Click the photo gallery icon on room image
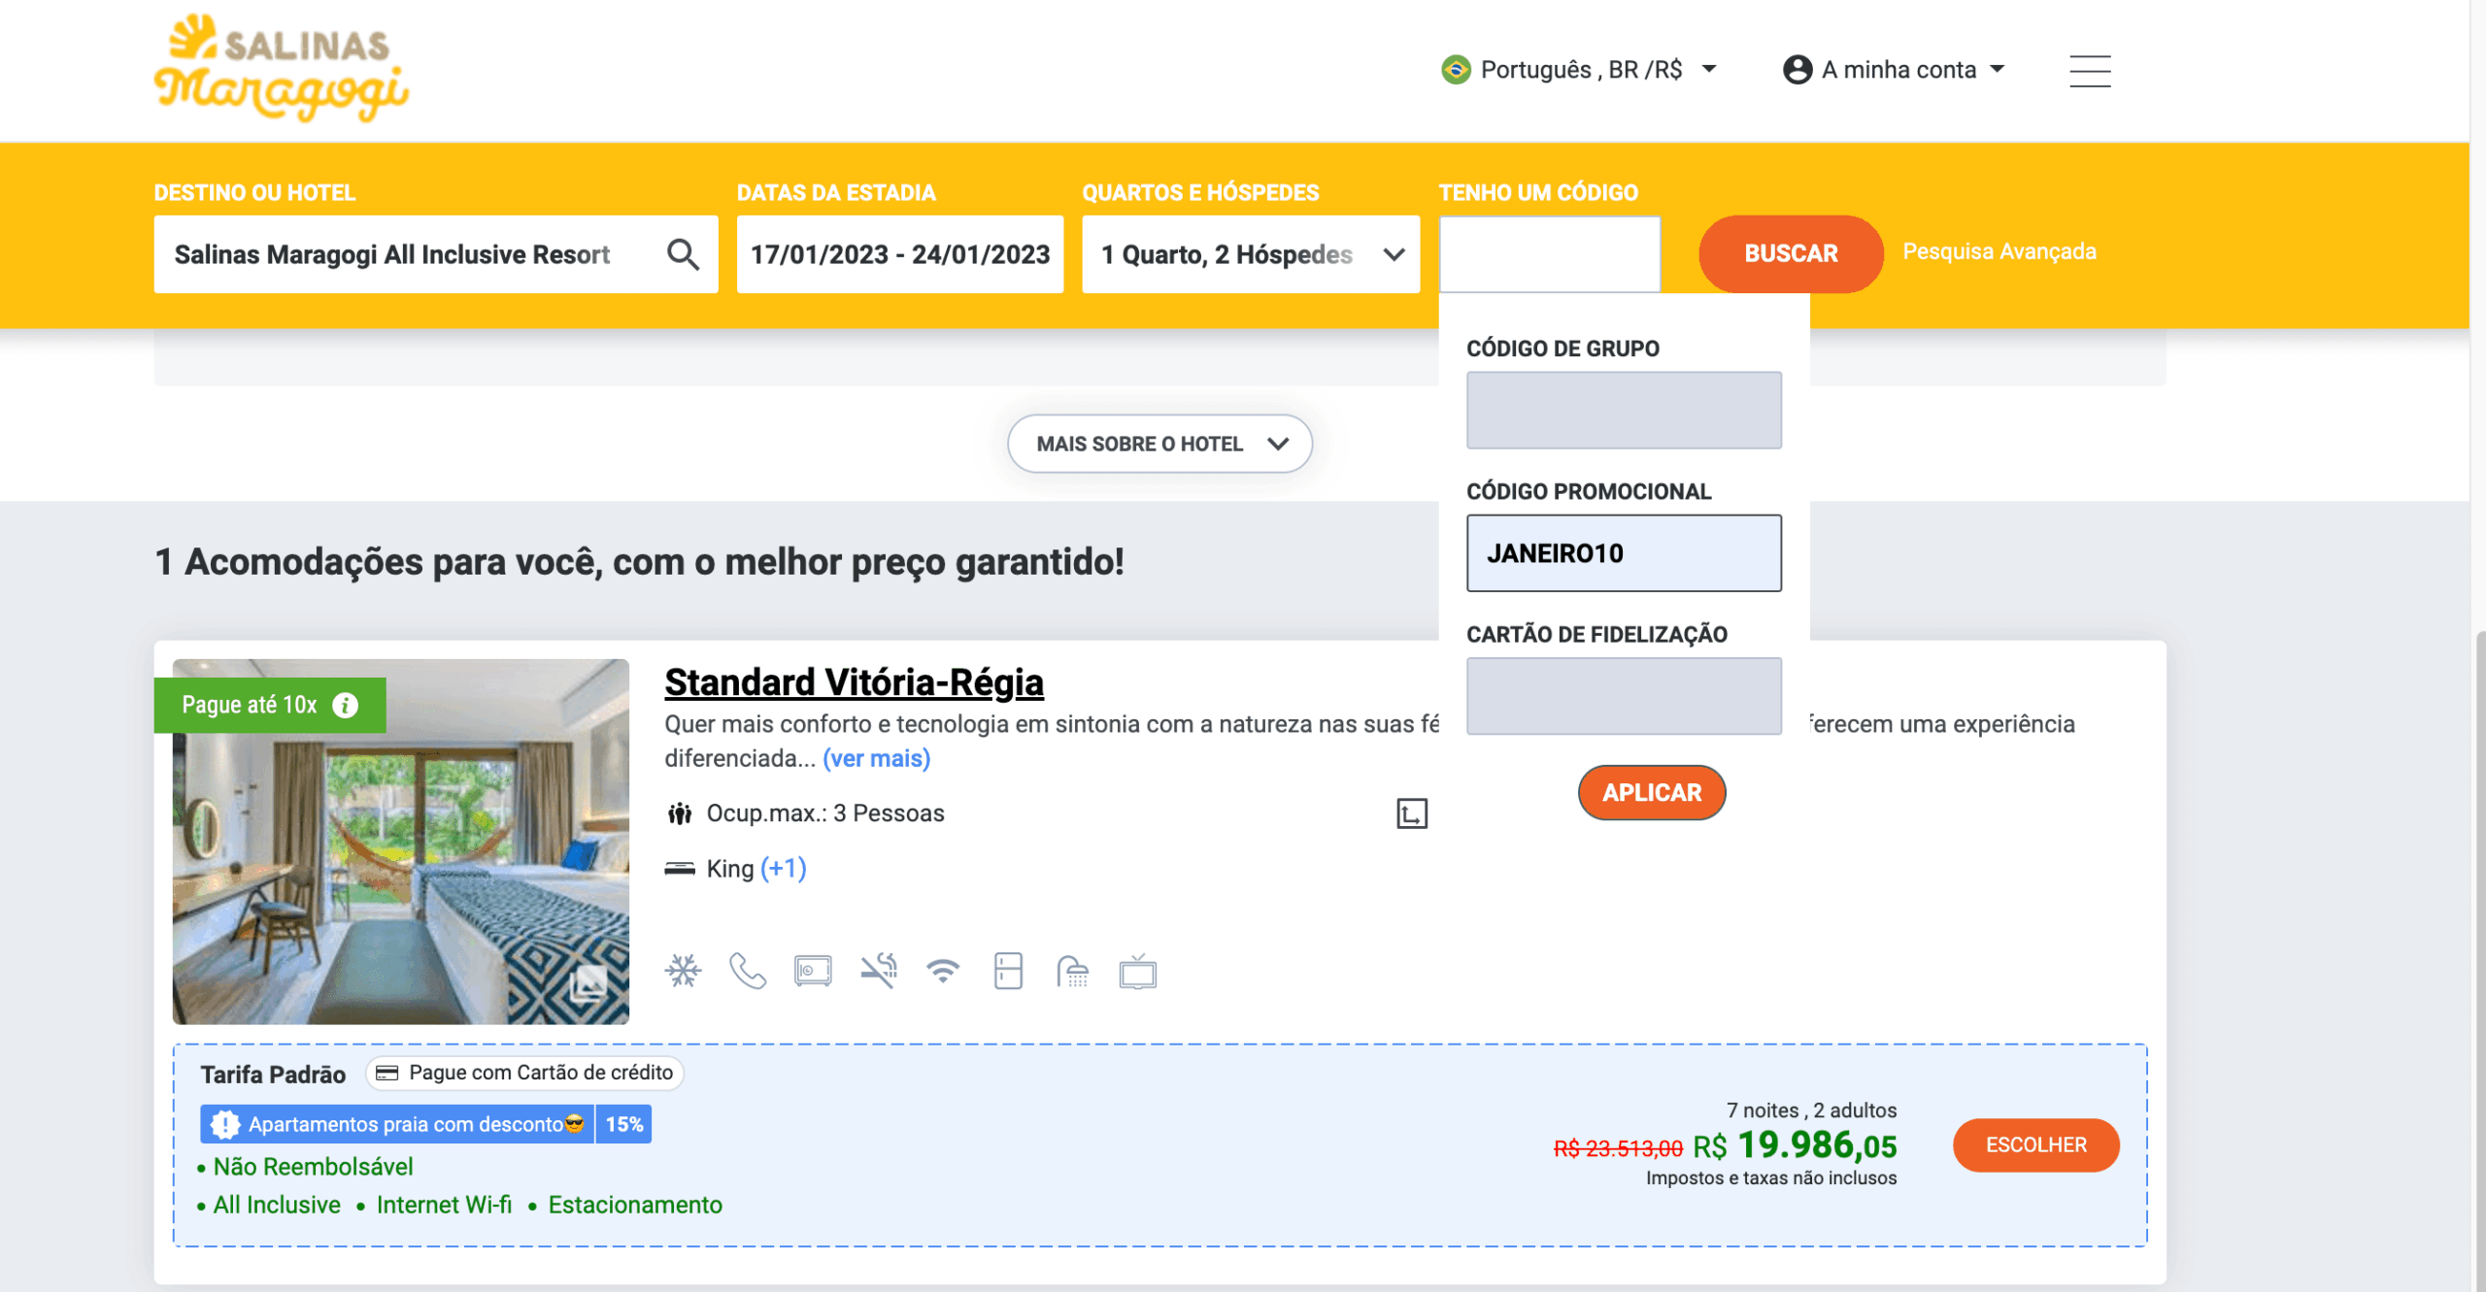 (588, 984)
